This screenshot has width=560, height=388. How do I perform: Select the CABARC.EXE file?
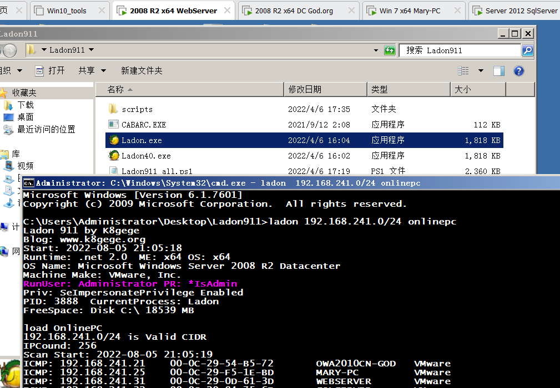(x=143, y=125)
